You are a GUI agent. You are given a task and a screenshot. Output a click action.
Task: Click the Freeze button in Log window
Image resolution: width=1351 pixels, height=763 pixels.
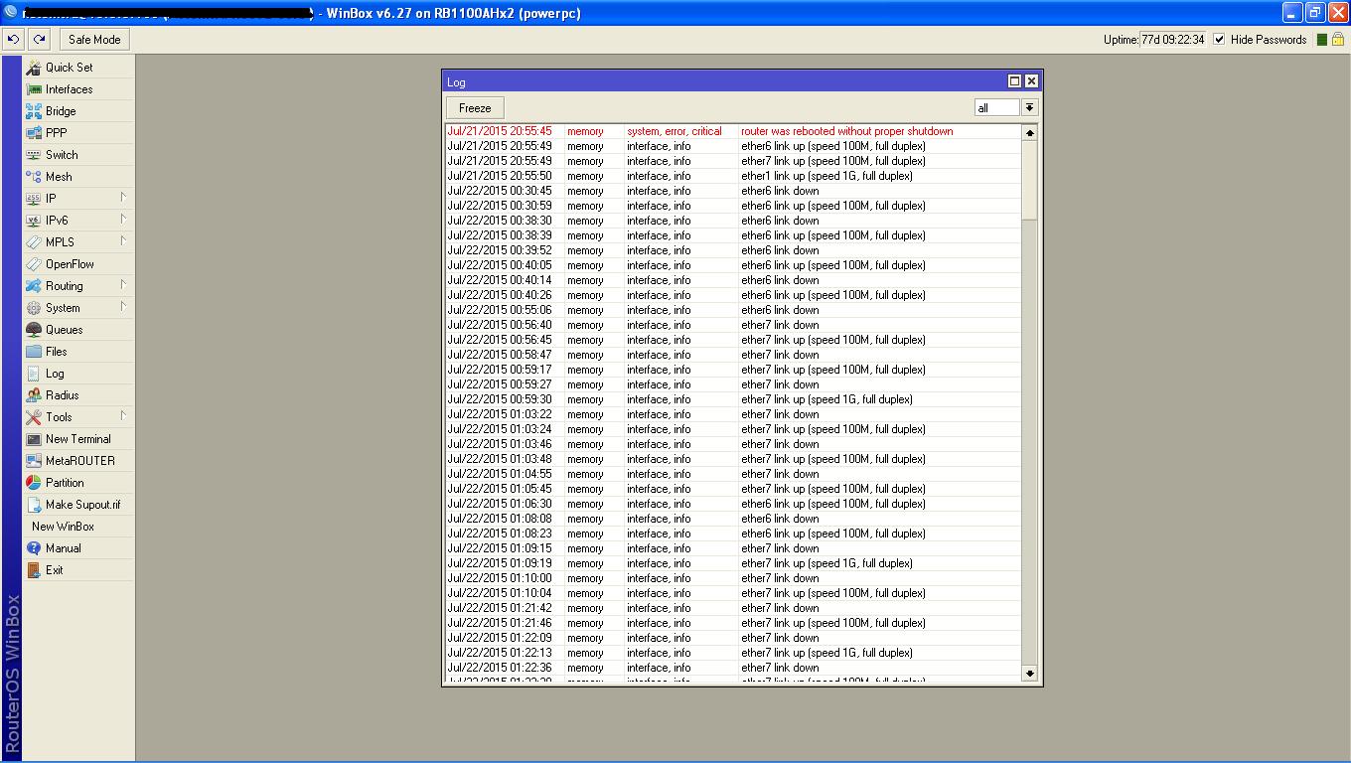click(x=475, y=108)
